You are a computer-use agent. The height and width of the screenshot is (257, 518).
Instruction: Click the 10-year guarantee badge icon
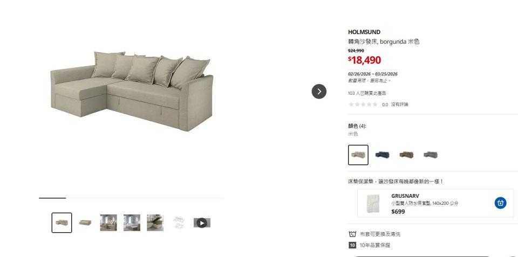coord(352,245)
